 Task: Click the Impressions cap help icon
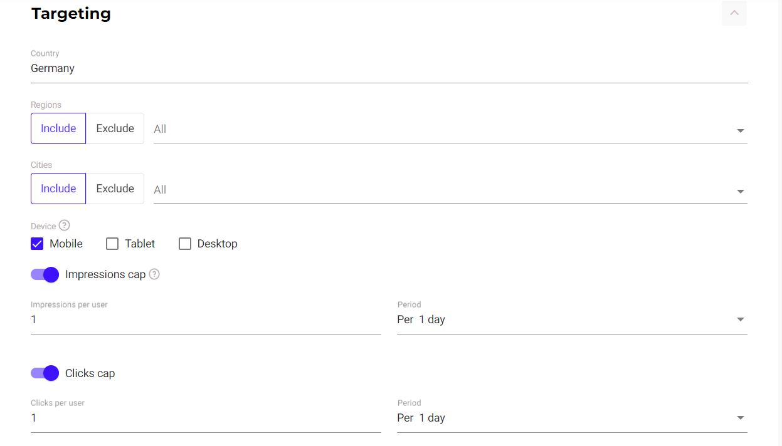(154, 274)
